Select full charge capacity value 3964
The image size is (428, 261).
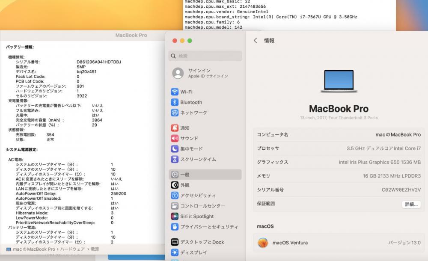pyautogui.click(x=97, y=120)
